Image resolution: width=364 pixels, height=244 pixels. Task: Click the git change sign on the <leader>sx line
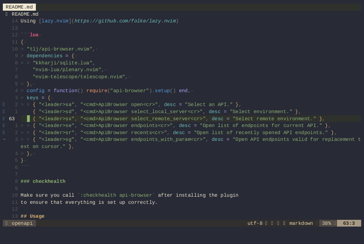tap(4, 118)
